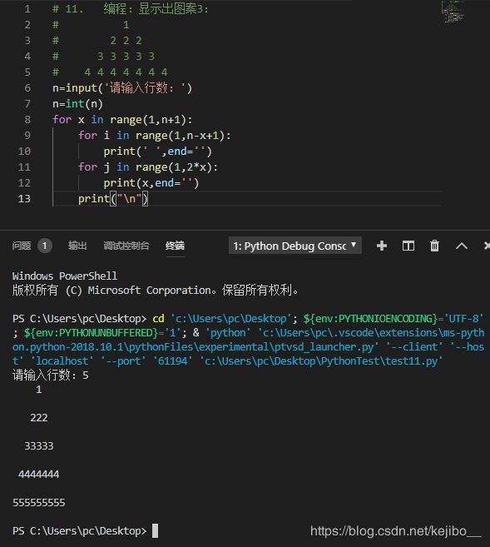Click line number 8 in gutter
This screenshot has width=490, height=547.
27,120
